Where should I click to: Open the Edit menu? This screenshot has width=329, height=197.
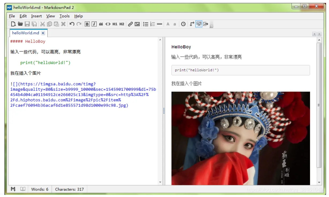pos(23,16)
